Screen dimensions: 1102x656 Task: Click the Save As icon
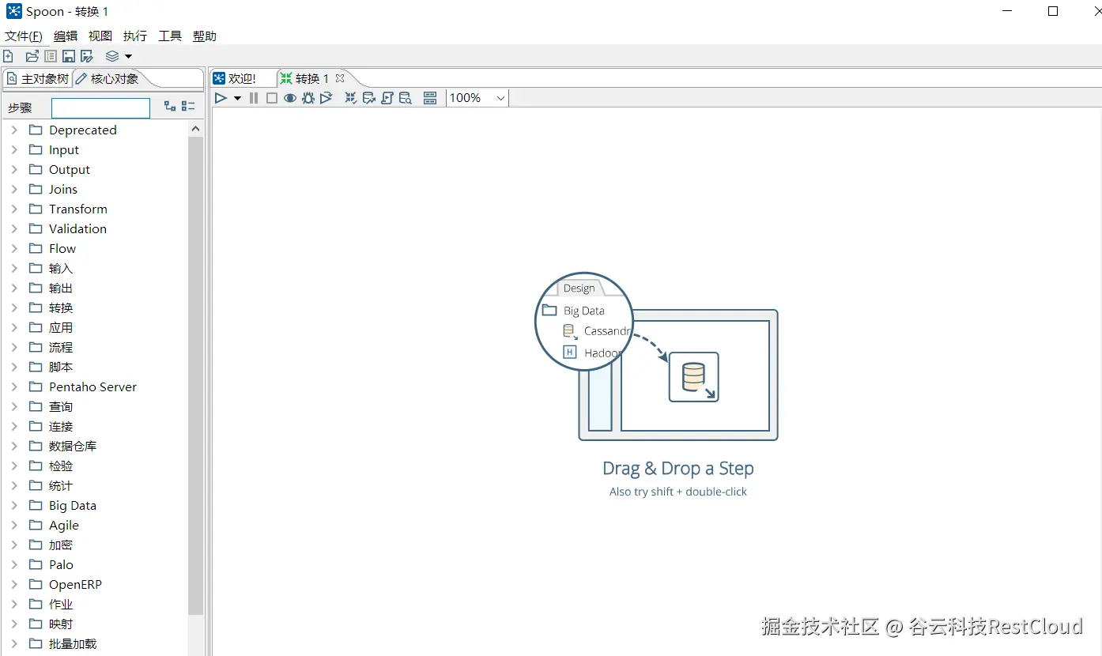[87, 56]
